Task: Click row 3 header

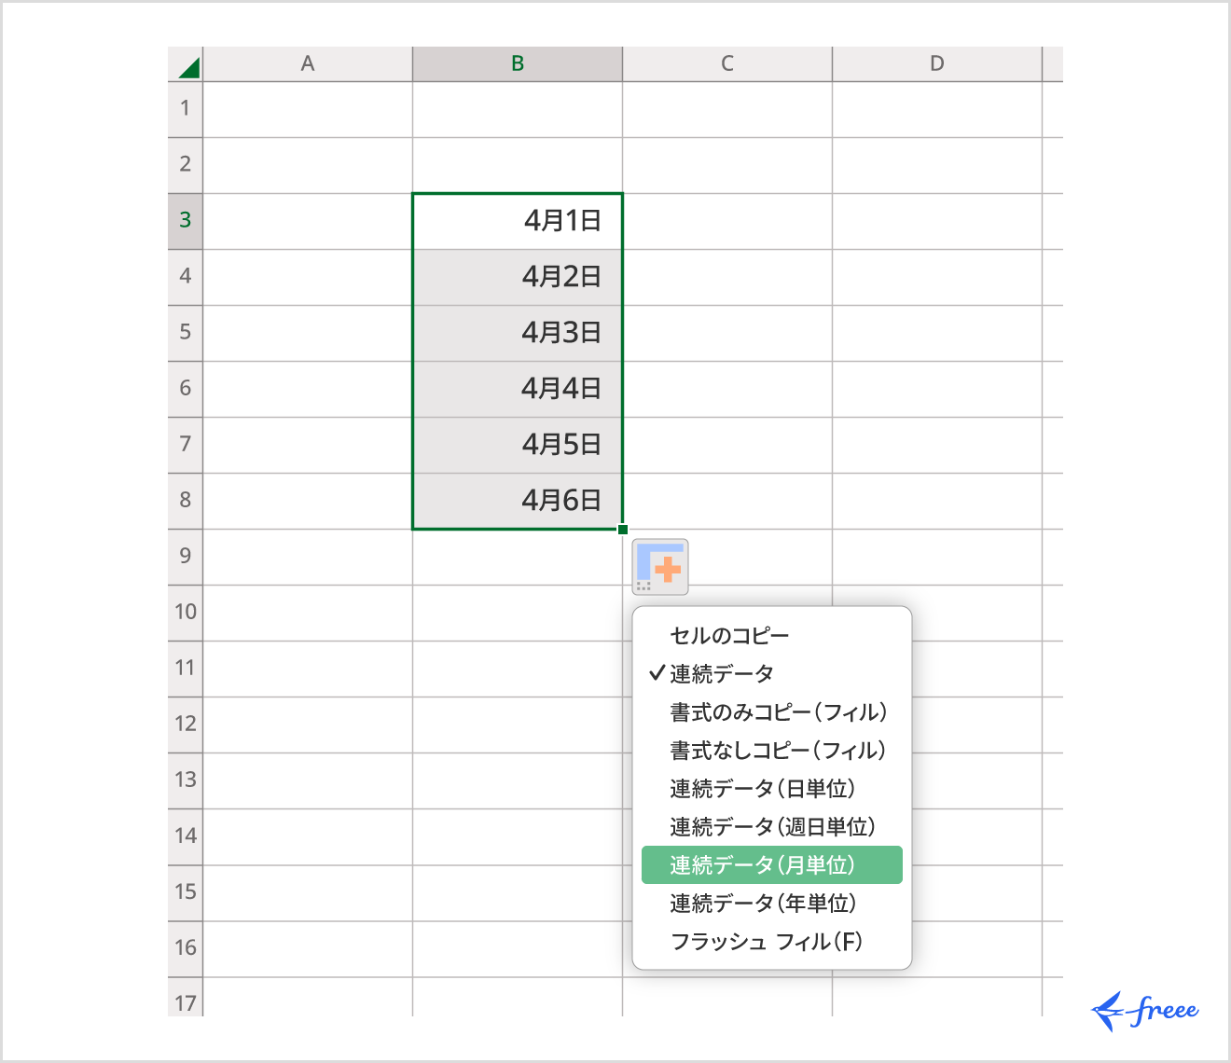Action: [185, 221]
